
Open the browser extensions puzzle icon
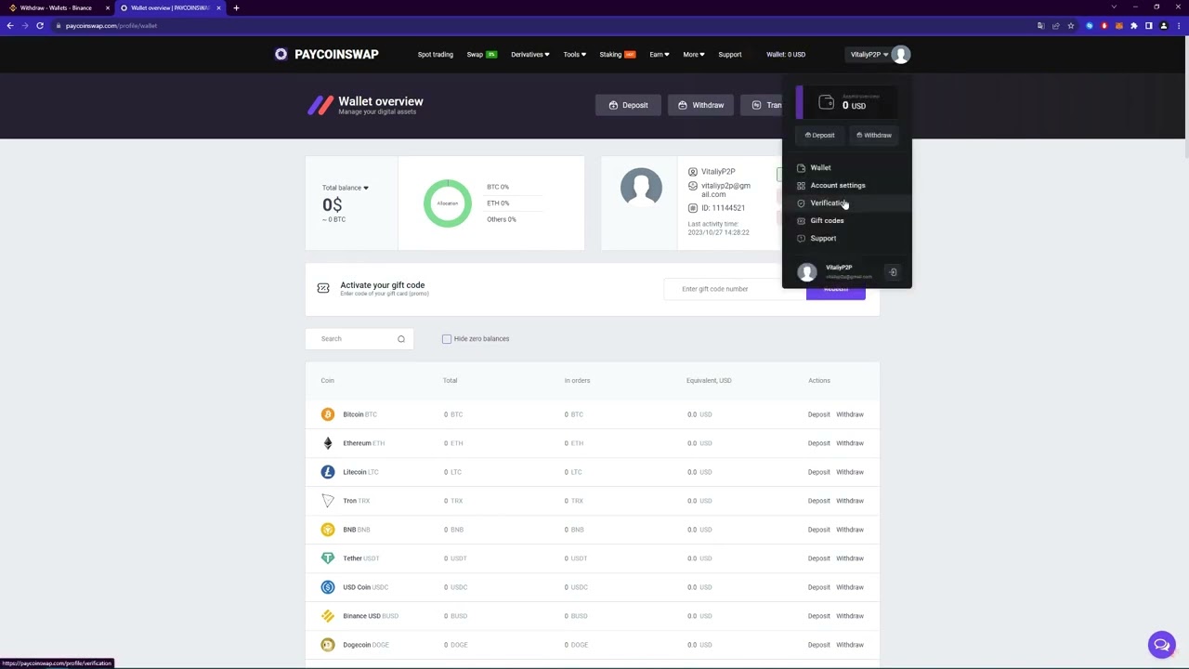[x=1134, y=26]
